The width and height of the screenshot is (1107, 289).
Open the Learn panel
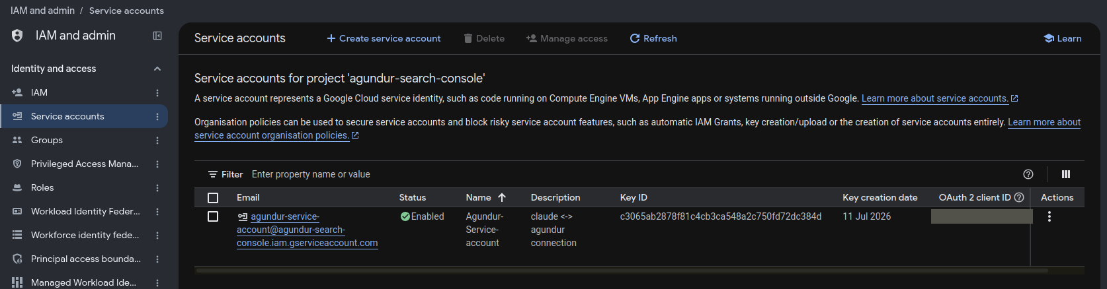coord(1063,38)
